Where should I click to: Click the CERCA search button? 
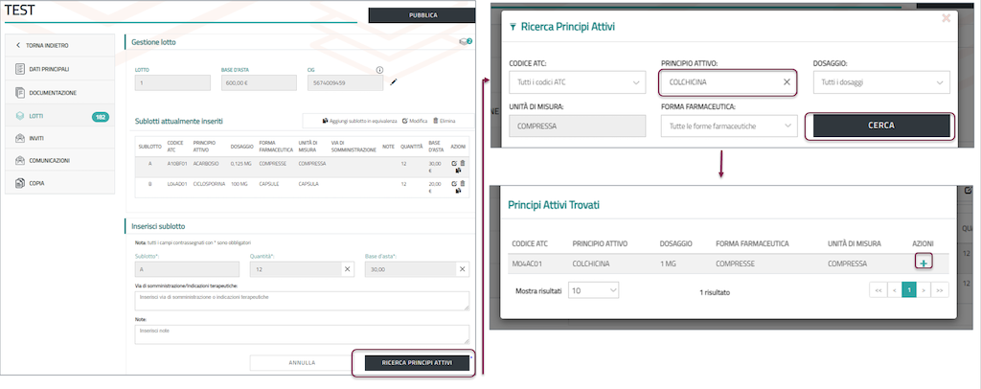click(880, 126)
